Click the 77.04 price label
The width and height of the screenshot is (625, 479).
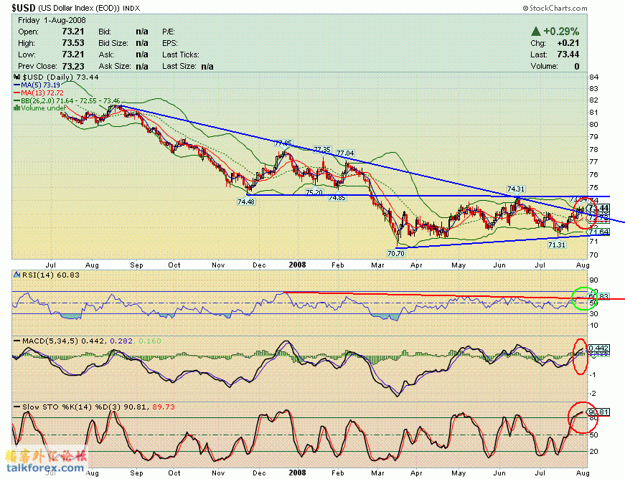(345, 153)
